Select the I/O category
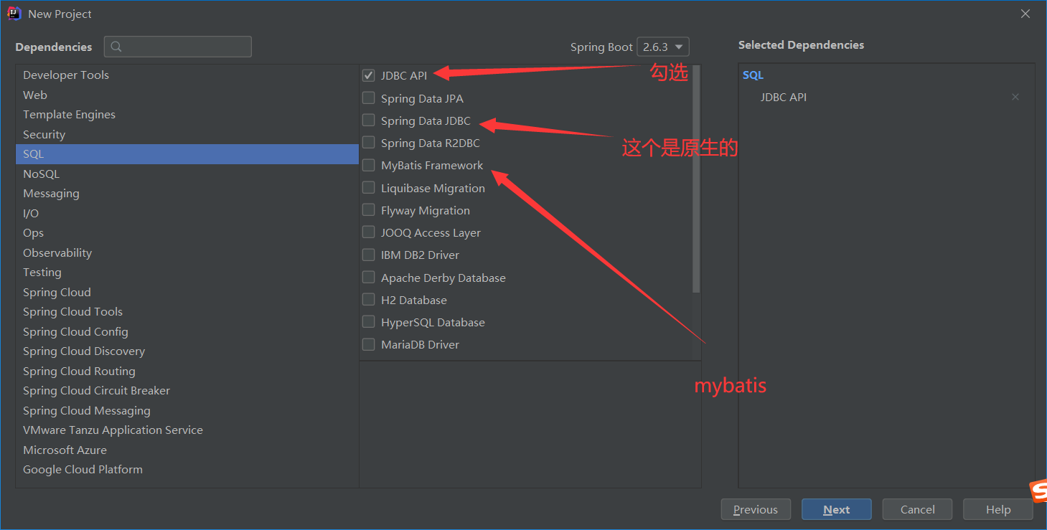 187,213
